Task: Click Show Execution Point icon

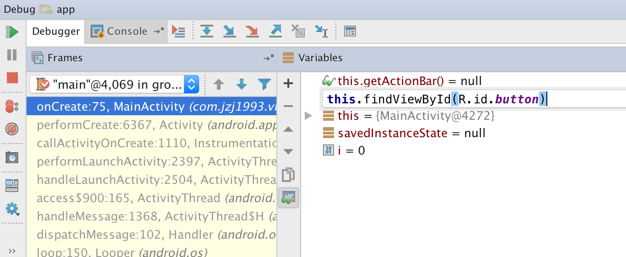Action: (178, 31)
